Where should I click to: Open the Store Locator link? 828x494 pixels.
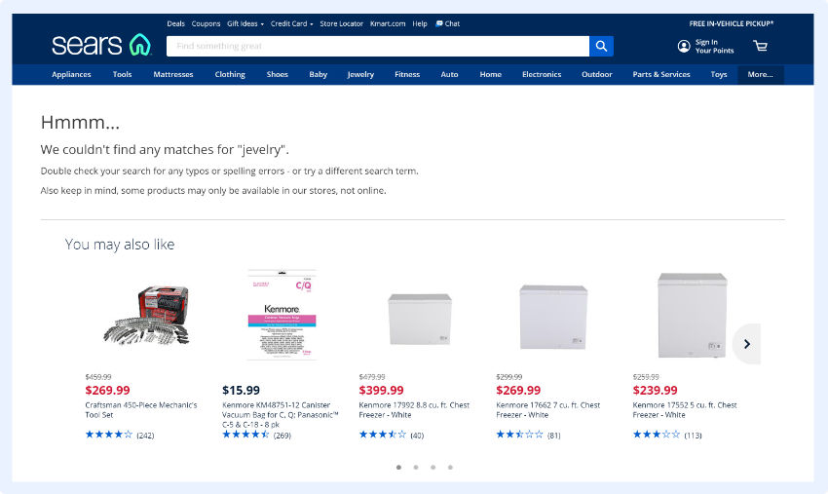coord(342,23)
